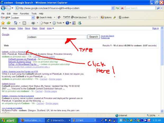Switch to the 2 Paint taskbar group
Screen dimensions: 164x123
pyautogui.click(x=84, y=120)
